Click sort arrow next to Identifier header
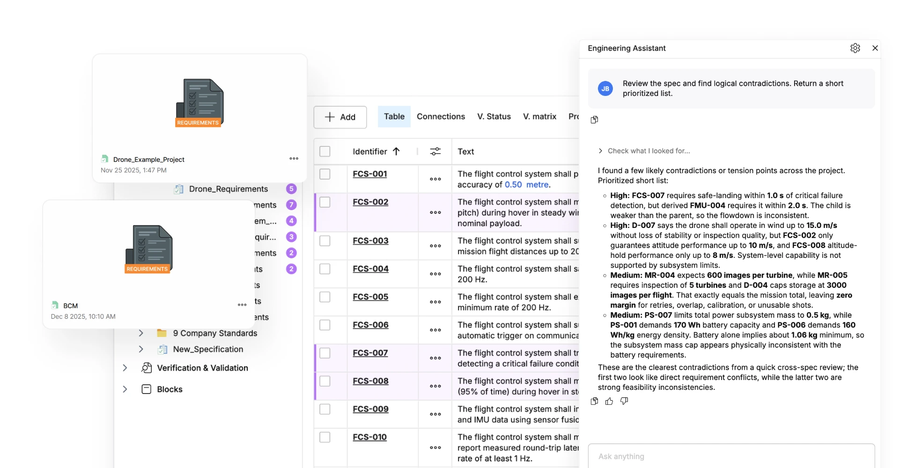 point(396,151)
